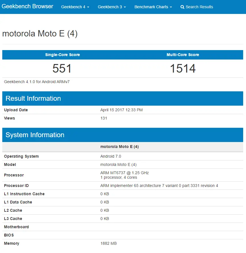Select the L1 Instruction Cache 0 KB value

tap(105, 194)
